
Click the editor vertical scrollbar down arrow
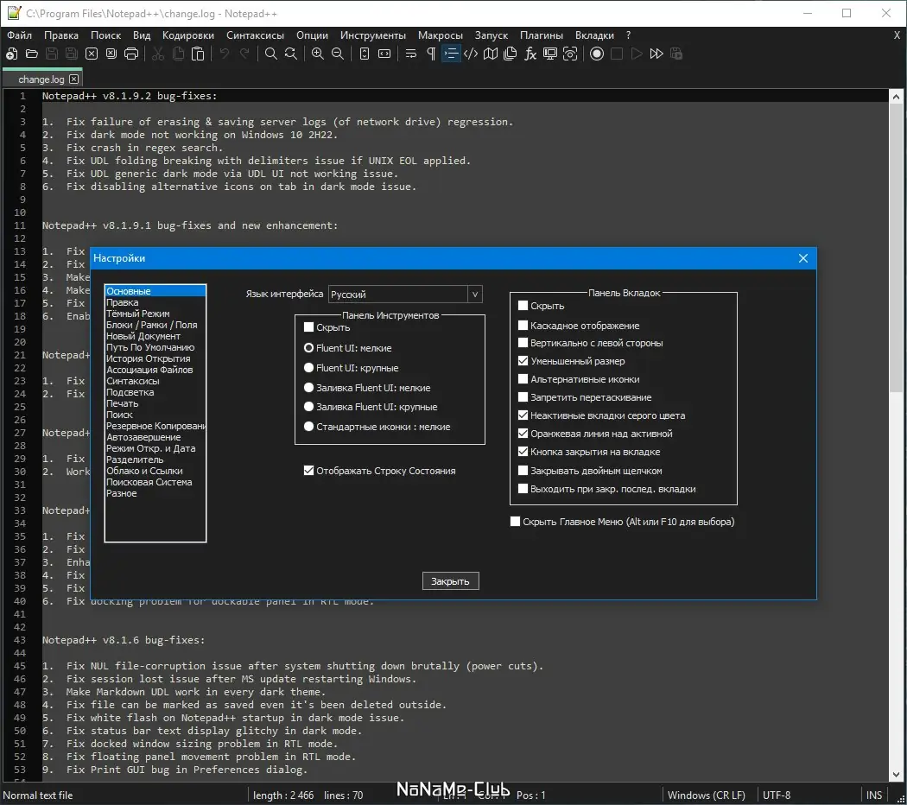(896, 775)
